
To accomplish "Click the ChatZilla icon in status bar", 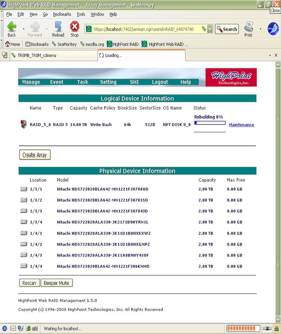I will pos(35,328).
